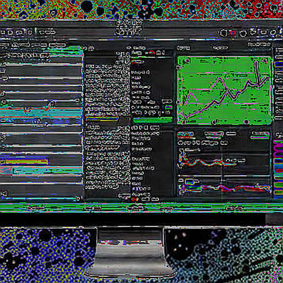Click the round icon right of the red toolbar icon
This screenshot has height=283, width=283.
[243, 34]
